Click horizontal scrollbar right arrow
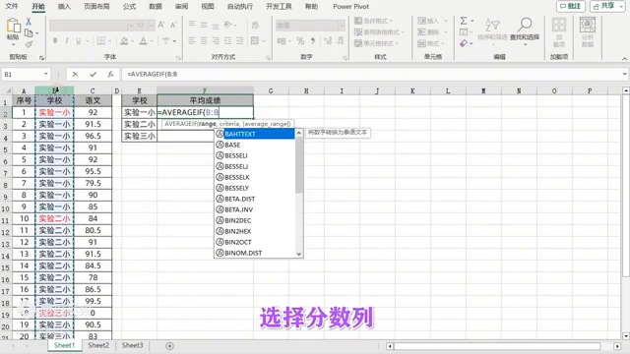The width and height of the screenshot is (630, 354). [x=617, y=346]
